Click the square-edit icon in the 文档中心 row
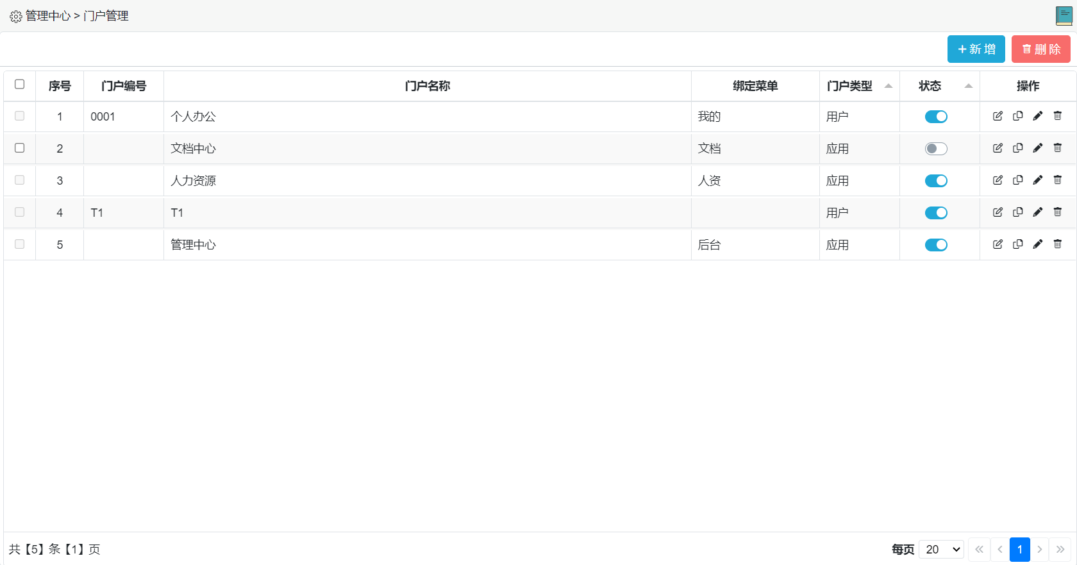This screenshot has width=1077, height=565. [998, 148]
